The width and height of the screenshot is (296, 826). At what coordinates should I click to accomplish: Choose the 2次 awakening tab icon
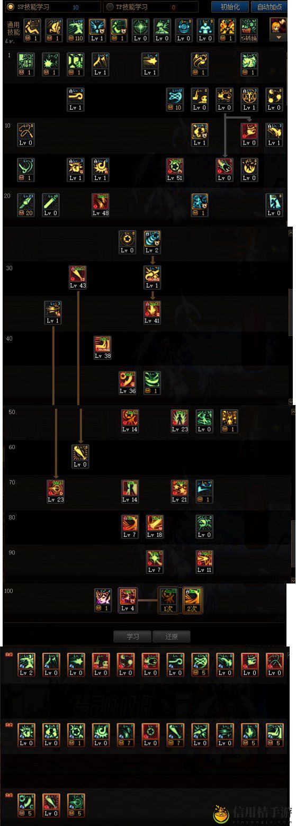[192, 600]
